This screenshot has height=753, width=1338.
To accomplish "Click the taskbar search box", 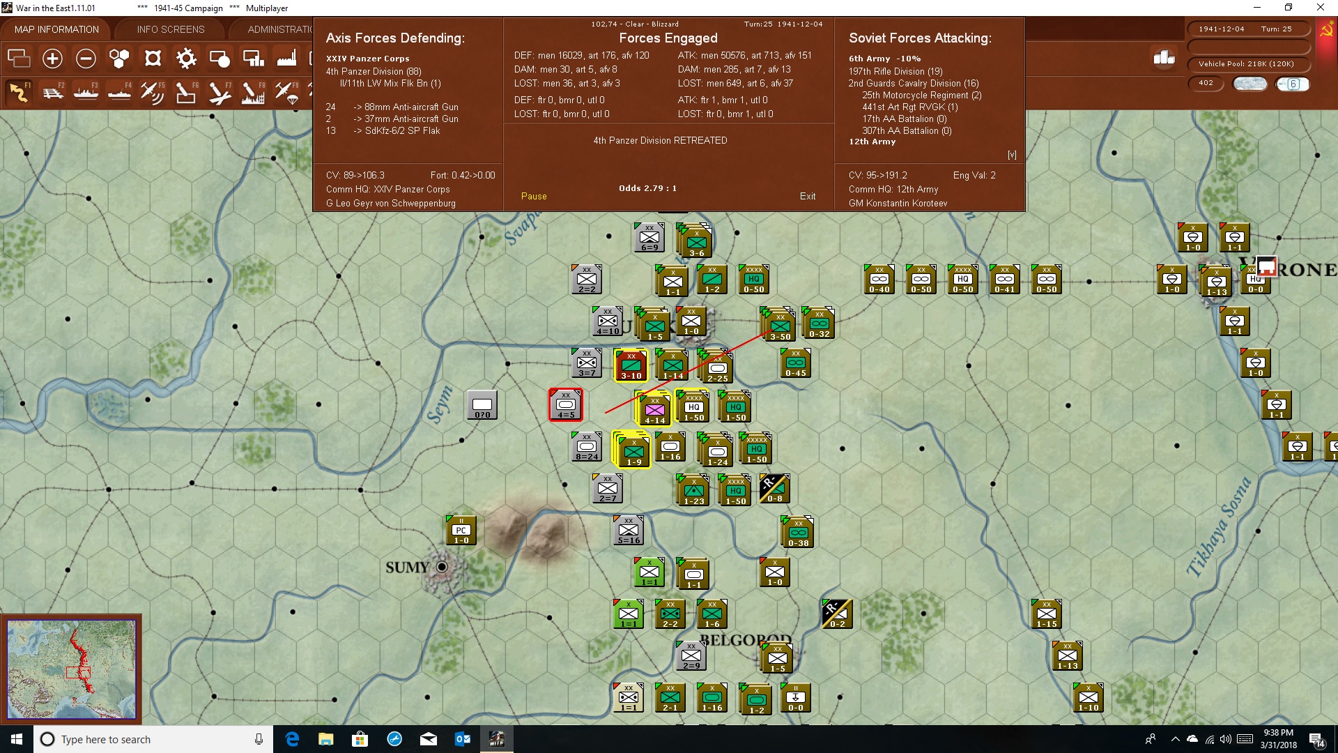I will (153, 739).
